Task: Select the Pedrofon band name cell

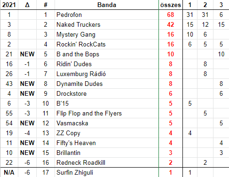Action: tap(107, 15)
